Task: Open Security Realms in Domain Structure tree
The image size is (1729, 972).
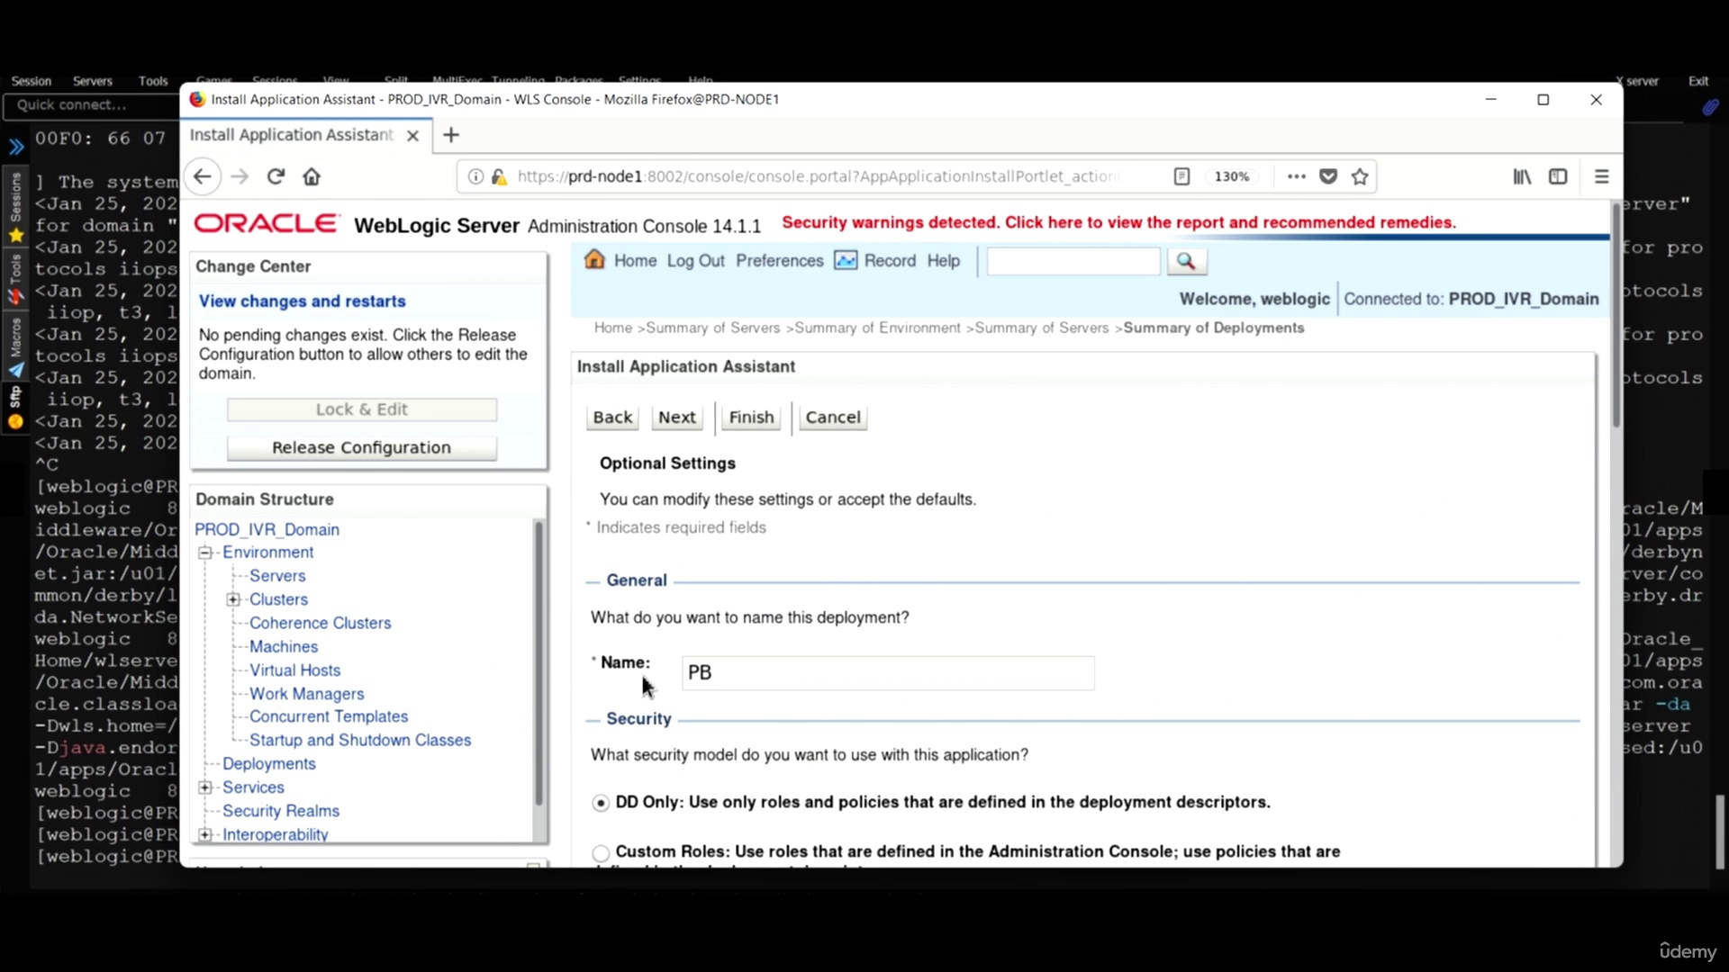Action: 280,811
